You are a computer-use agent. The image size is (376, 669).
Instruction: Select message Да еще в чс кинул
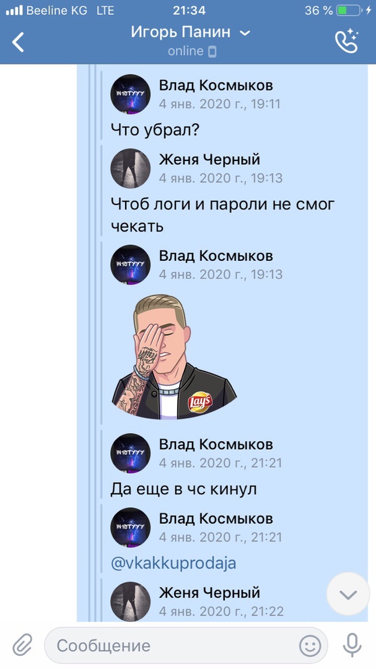(183, 489)
